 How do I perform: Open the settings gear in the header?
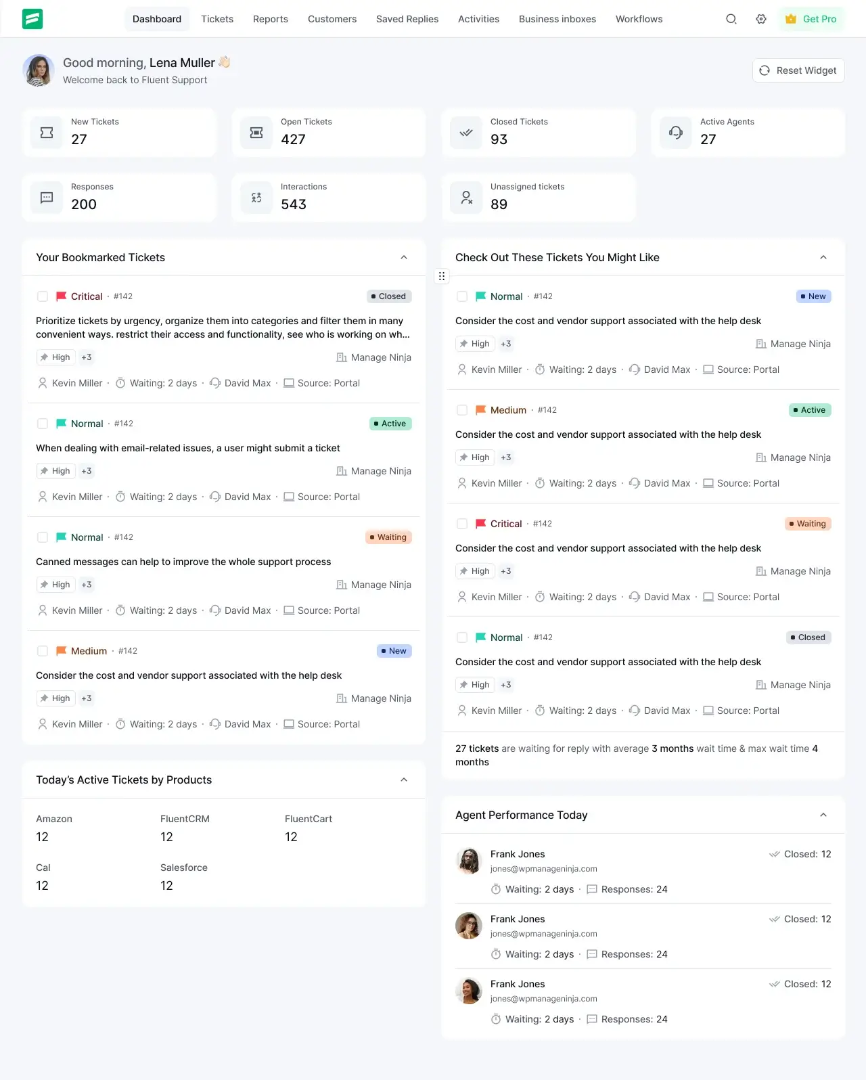pyautogui.click(x=760, y=19)
